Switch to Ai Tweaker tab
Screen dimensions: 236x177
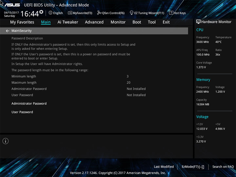click(68, 22)
